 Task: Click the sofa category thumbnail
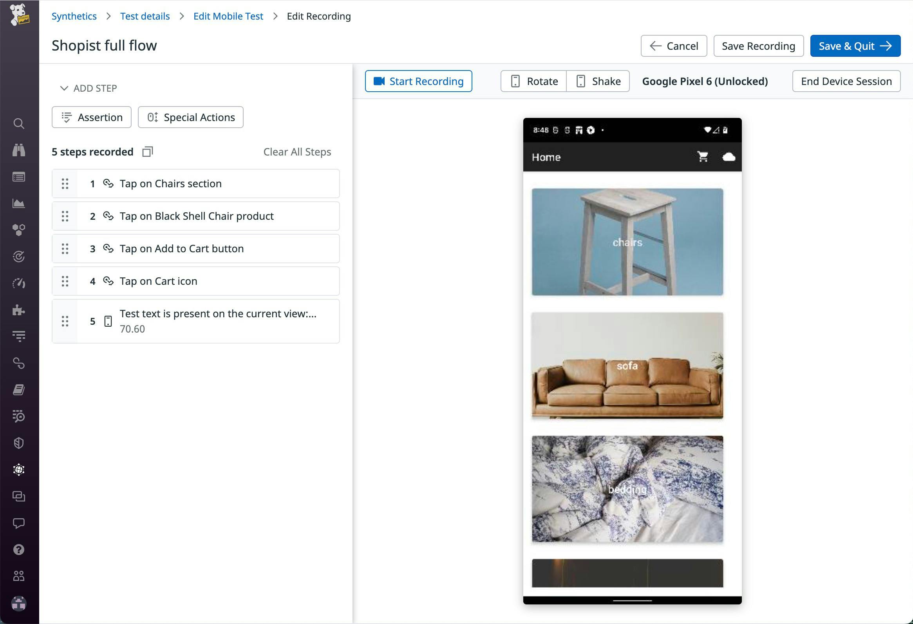pyautogui.click(x=628, y=366)
